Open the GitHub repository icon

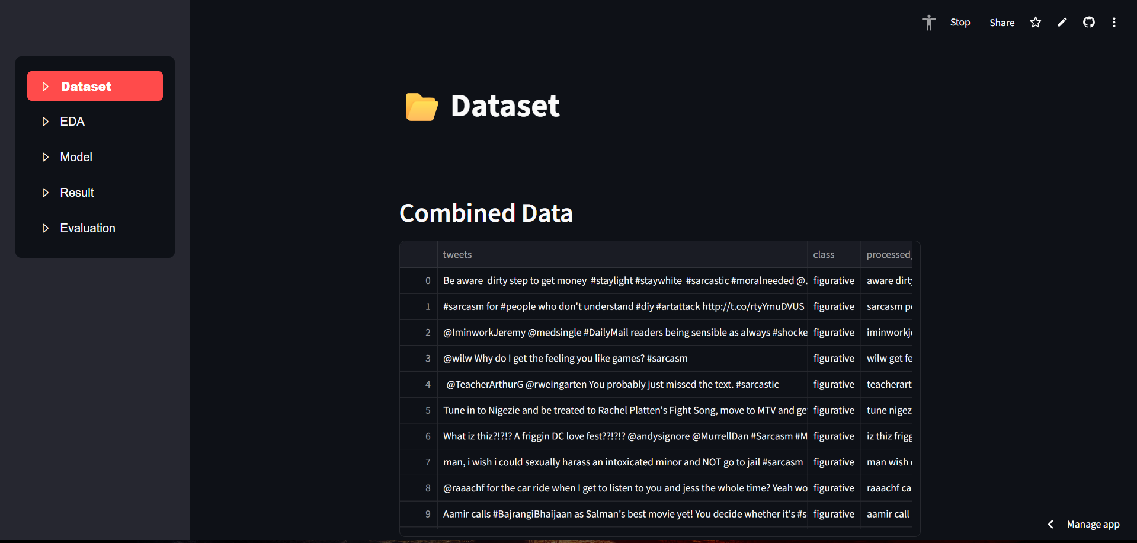pos(1088,23)
